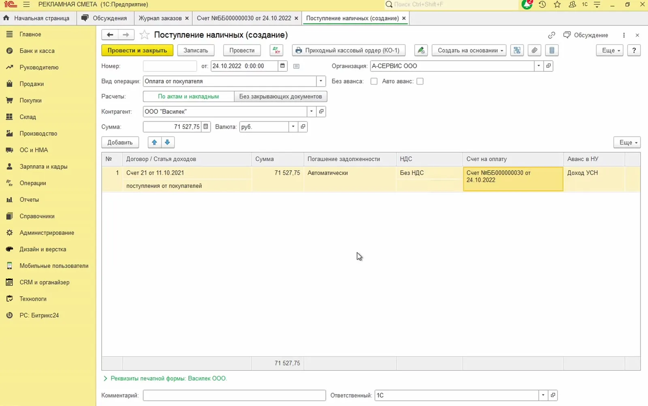The width and height of the screenshot is (648, 406).
Task: Click the green stamp icon beside print button
Action: [x=421, y=50]
